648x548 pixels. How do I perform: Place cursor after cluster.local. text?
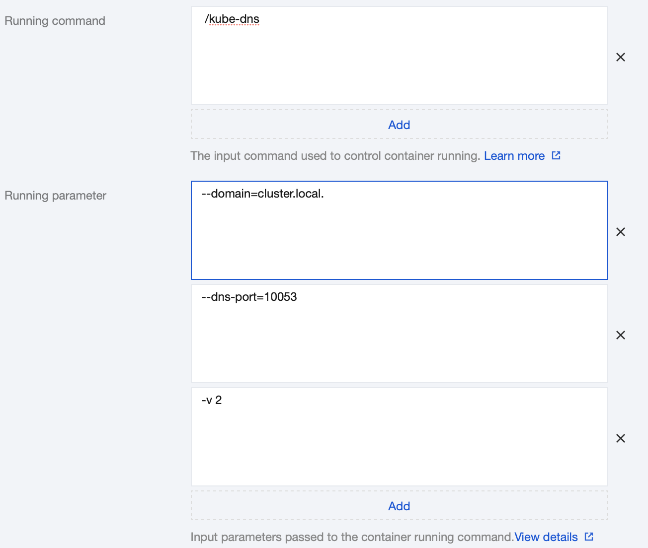pos(324,194)
